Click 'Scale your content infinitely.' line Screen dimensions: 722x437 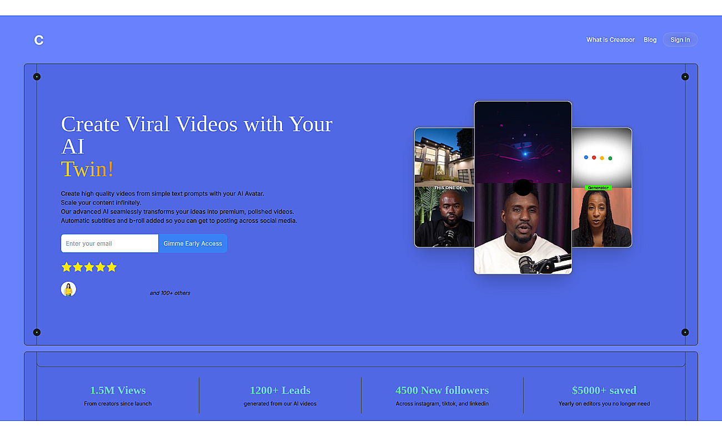click(101, 202)
